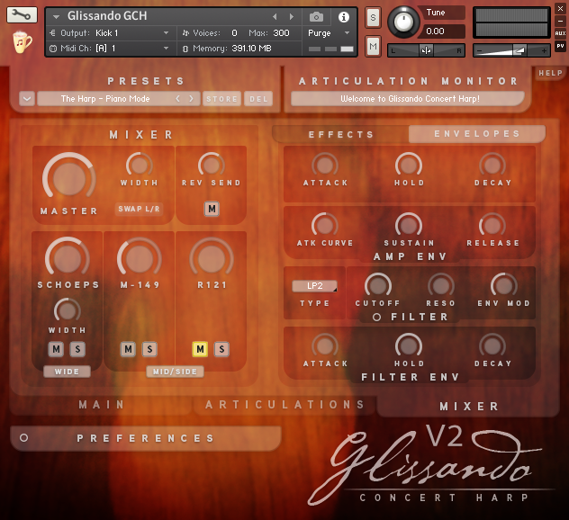Image resolution: width=569 pixels, height=520 pixels.
Task: Click the Memory icon
Action: click(185, 49)
